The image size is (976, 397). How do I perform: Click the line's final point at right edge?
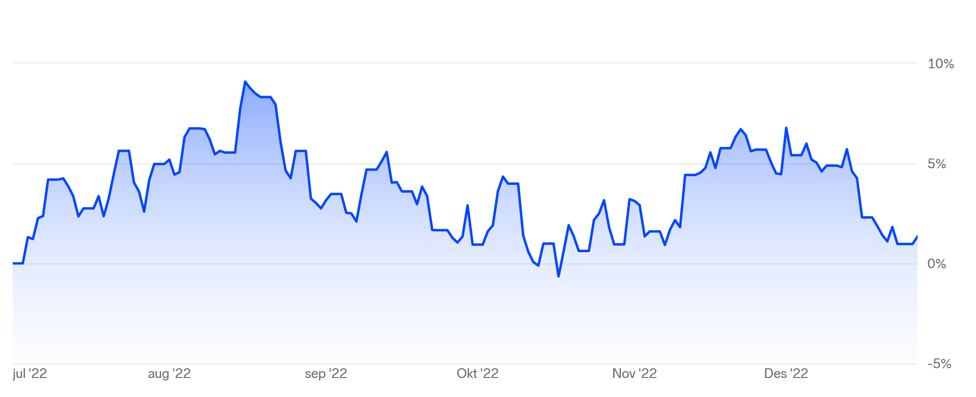917,237
